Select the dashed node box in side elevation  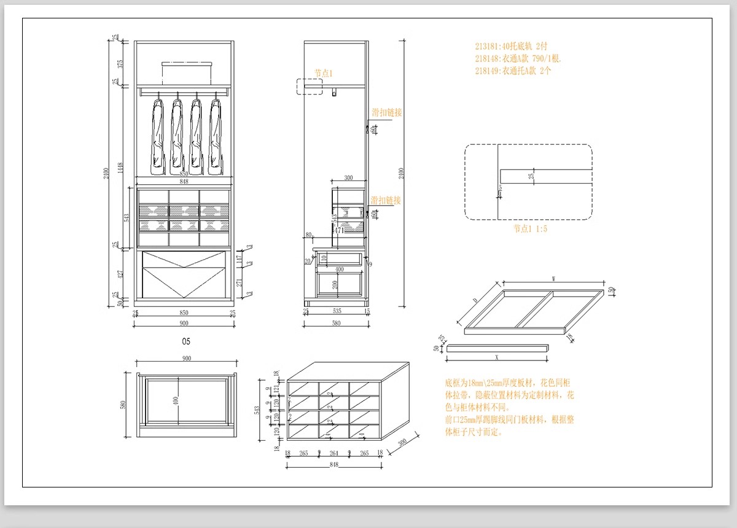[310, 87]
